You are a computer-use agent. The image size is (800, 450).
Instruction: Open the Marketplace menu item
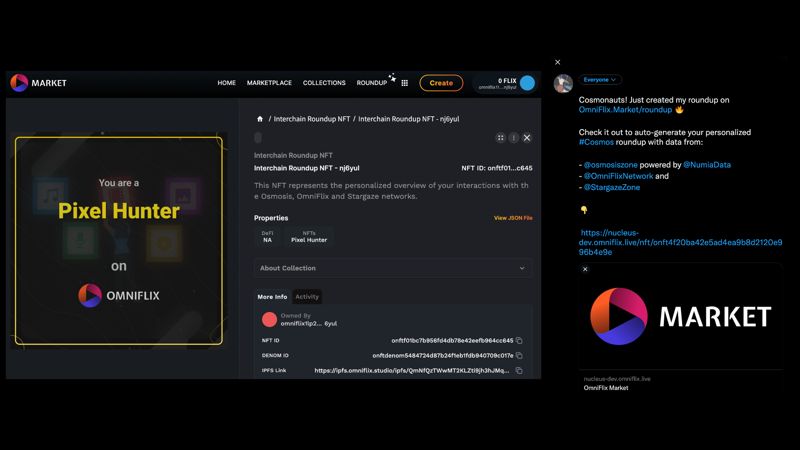point(269,83)
